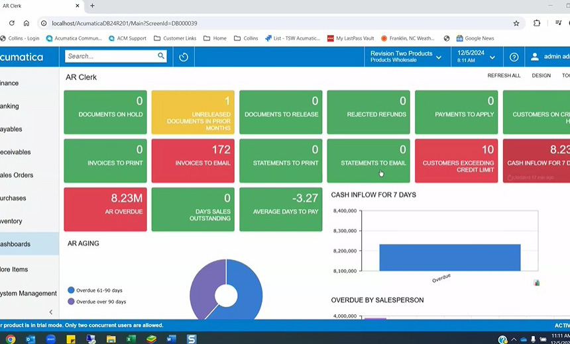This screenshot has height=344, width=570.
Task: Open Unreleased Documents in Prior Months tile
Action: point(193,112)
